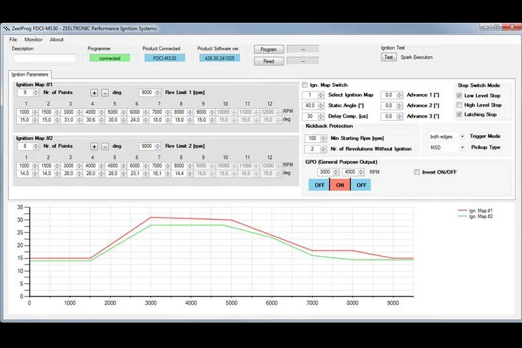Click the ZeelProg app icon in title bar
522x348 pixels.
(7, 28)
